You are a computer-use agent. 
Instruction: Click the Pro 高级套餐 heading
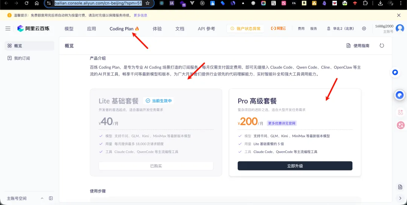tap(257, 101)
